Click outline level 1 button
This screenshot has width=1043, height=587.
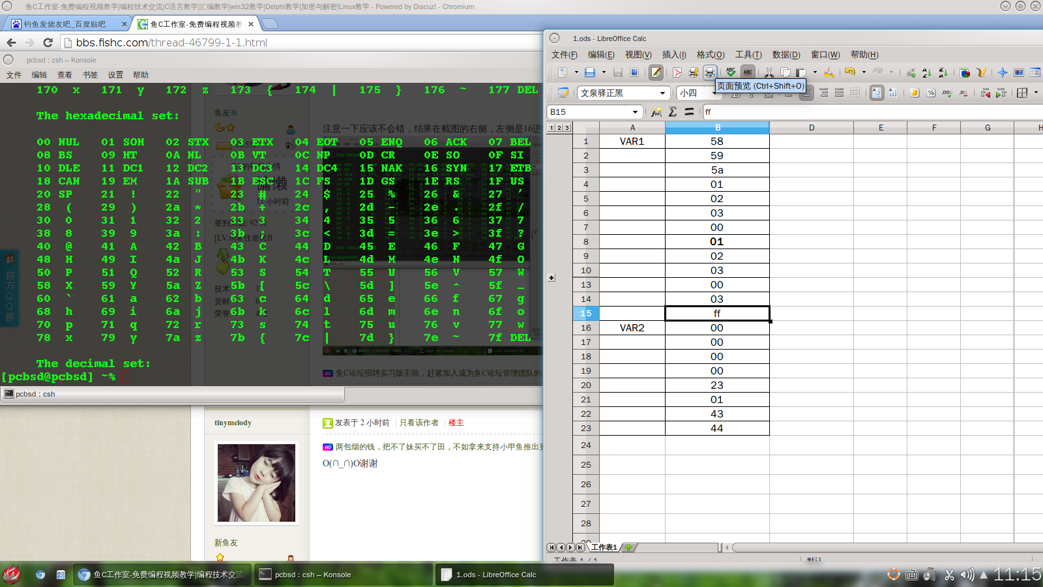(551, 128)
